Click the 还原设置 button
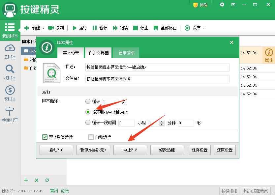 coord(225,150)
